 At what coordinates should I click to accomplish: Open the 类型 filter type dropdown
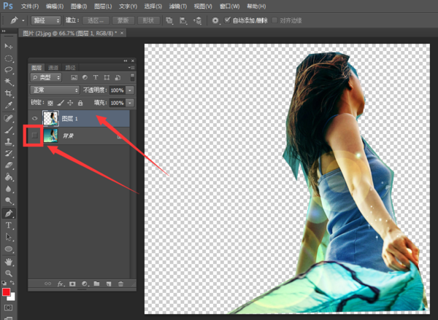point(46,77)
